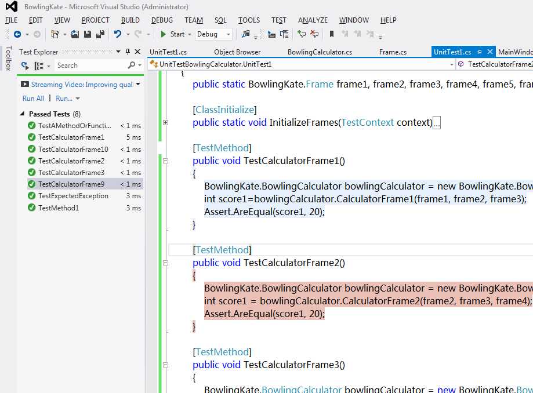Expand the collapsed InitializeFrames method
The height and width of the screenshot is (393, 533).
click(x=165, y=123)
